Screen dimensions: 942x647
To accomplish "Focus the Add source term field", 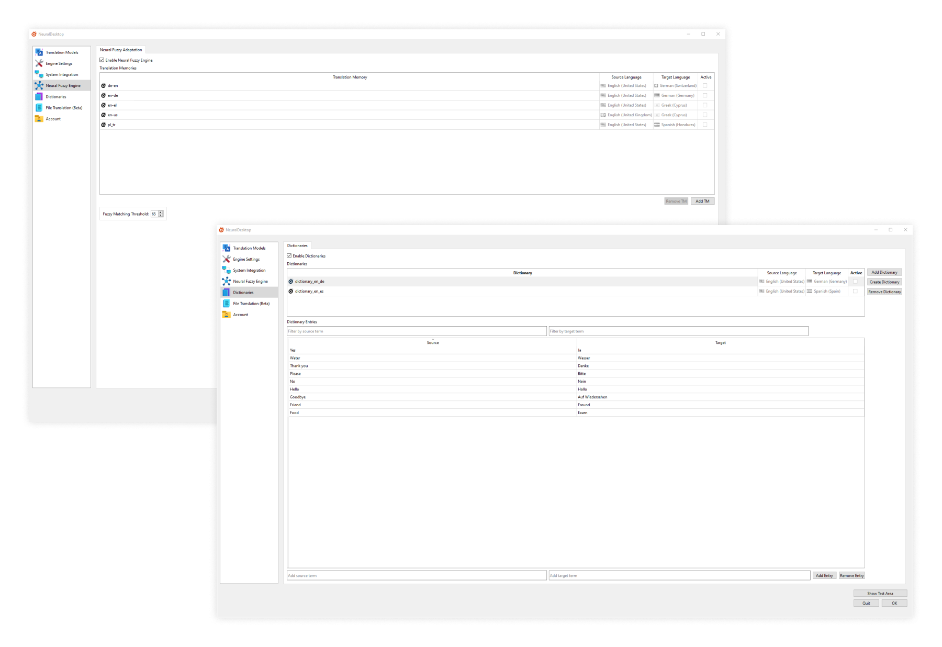I will point(417,575).
